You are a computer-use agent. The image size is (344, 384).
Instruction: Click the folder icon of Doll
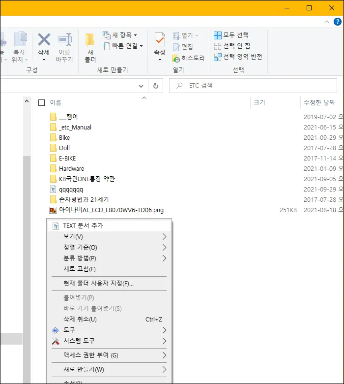53,148
